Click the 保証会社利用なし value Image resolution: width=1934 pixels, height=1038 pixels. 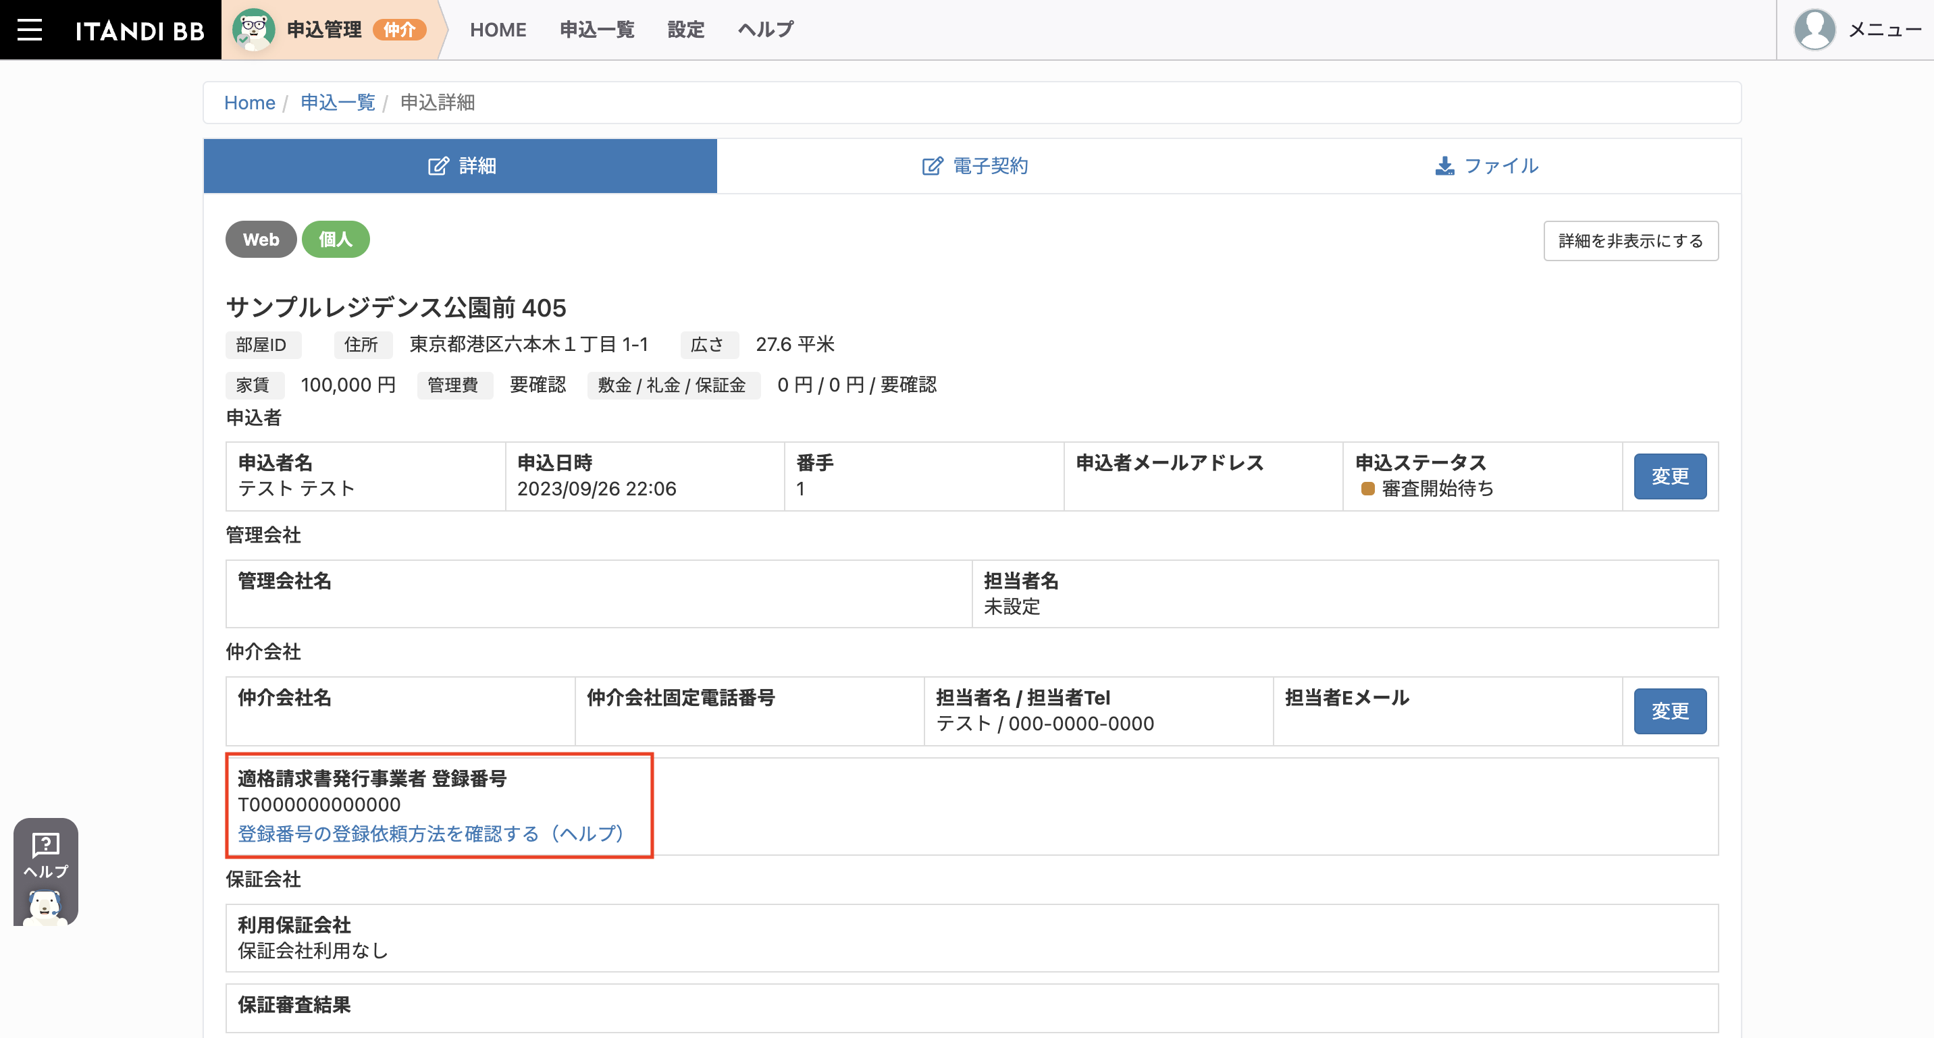[313, 951]
